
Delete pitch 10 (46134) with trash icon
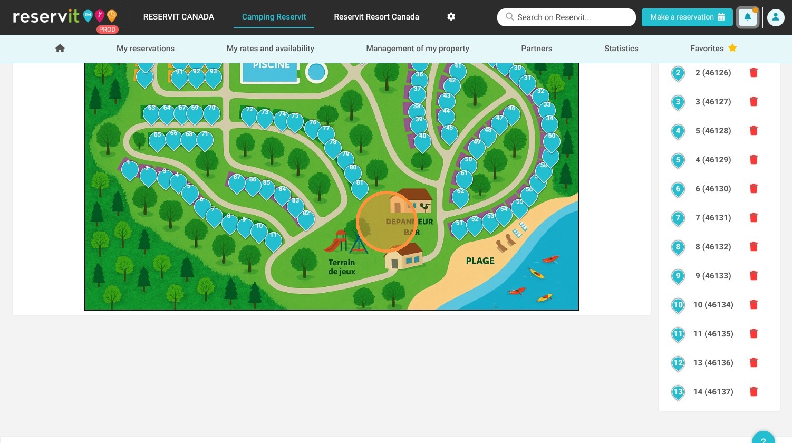754,305
